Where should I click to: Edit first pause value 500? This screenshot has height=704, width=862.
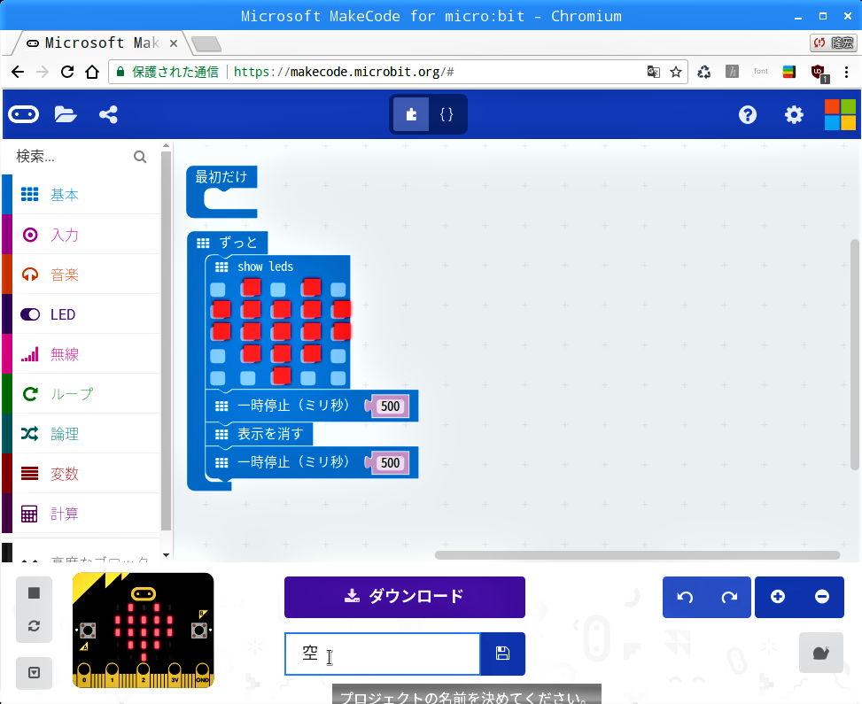[x=391, y=406]
